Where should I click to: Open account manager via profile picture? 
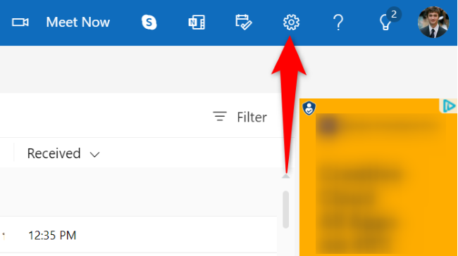[433, 23]
